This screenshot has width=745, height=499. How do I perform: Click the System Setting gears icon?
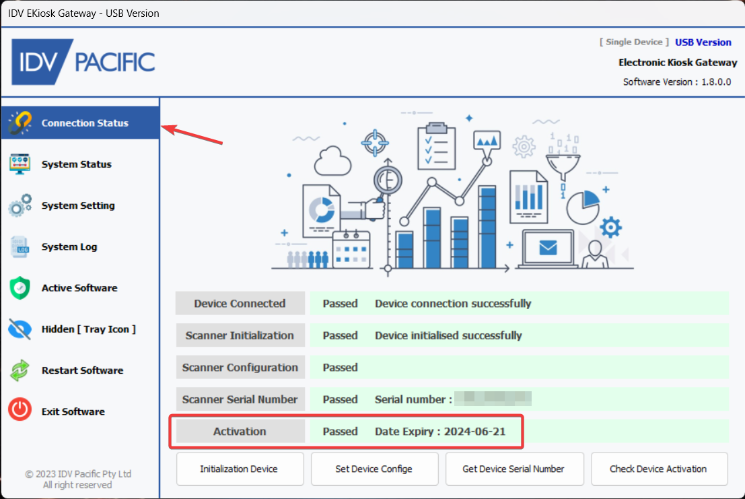(20, 205)
